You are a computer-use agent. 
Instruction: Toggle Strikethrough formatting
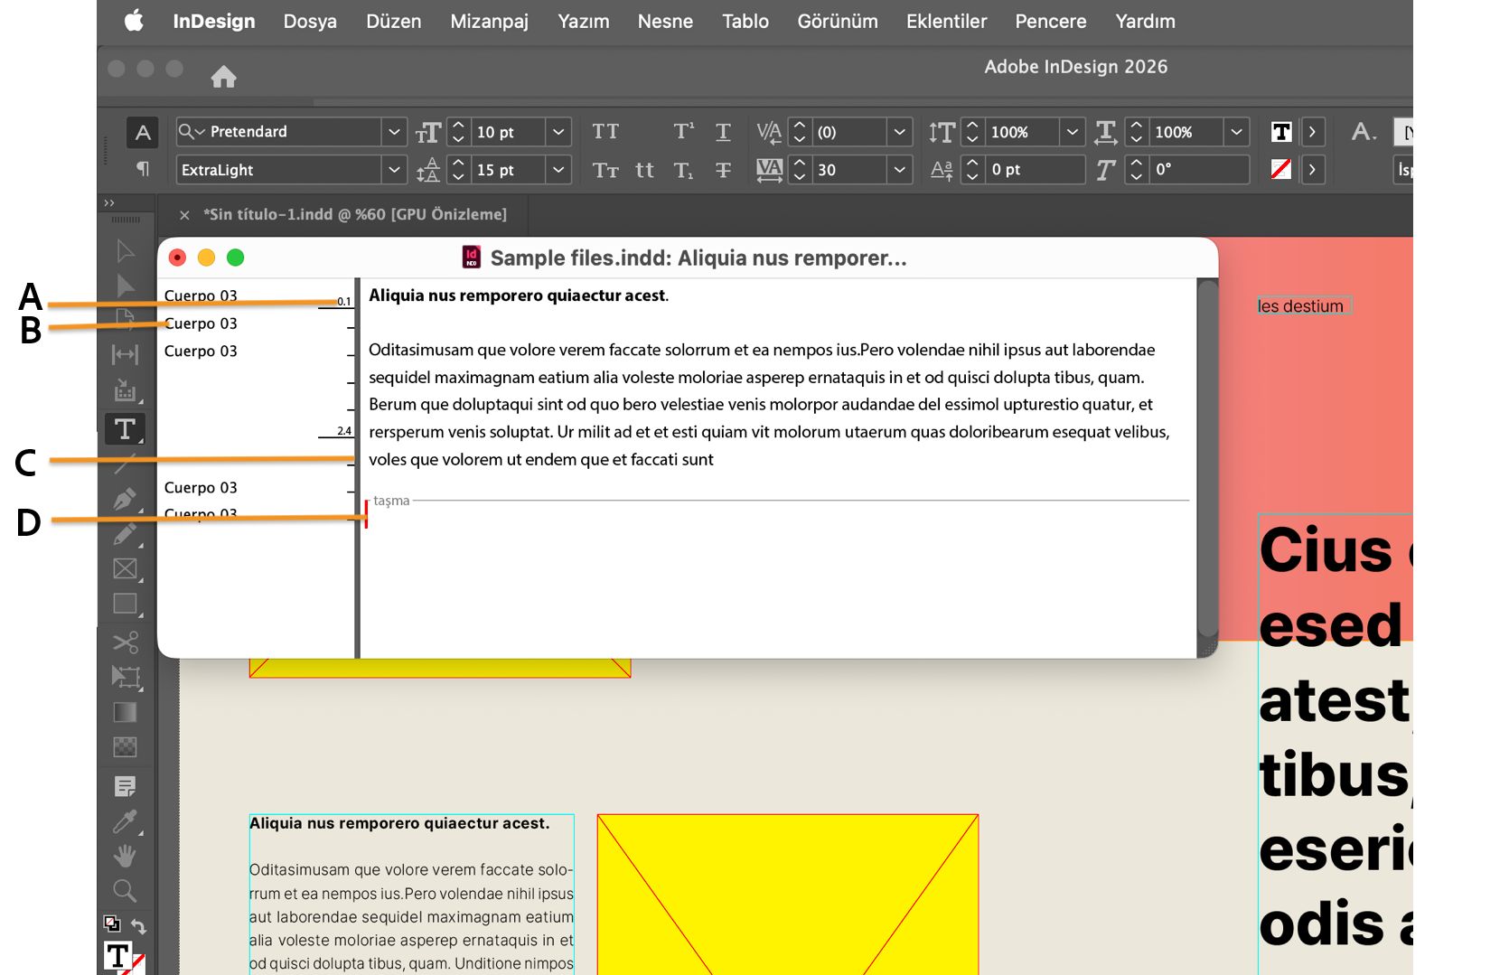point(723,170)
